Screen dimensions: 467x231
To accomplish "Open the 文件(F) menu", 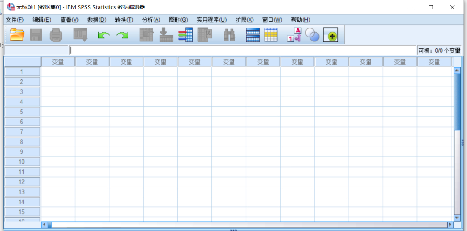I will (x=15, y=20).
